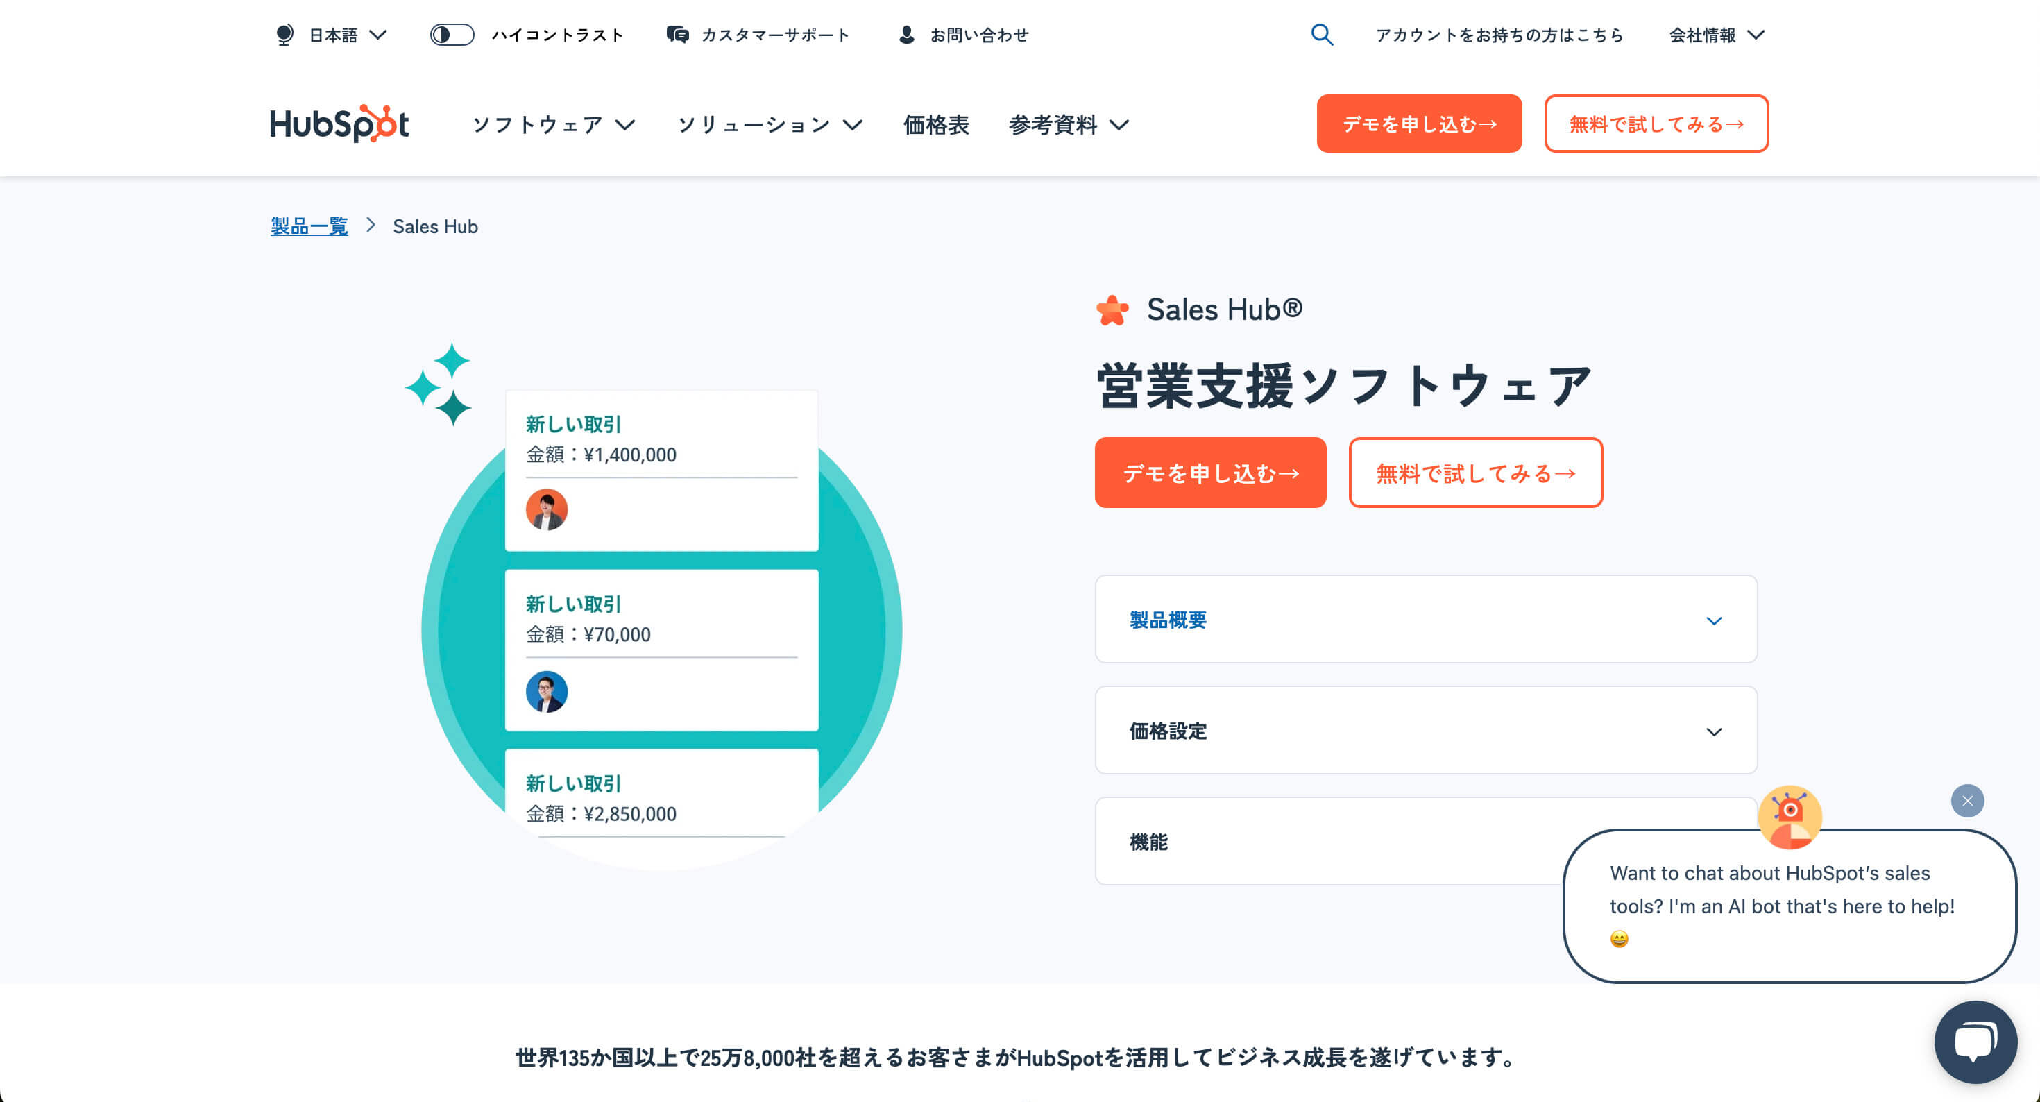This screenshot has height=1102, width=2040.
Task: Click アカウントをお持ちの方はこちら login link
Action: 1499,35
